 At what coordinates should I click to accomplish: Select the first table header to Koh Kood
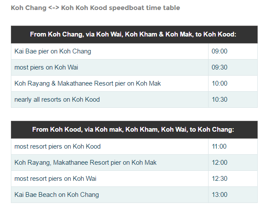[x=134, y=35]
